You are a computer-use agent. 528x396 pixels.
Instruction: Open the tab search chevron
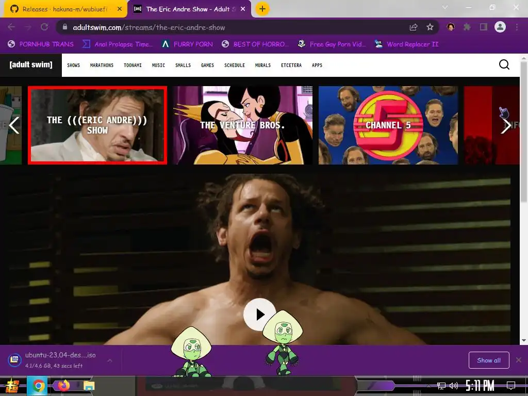445,7
